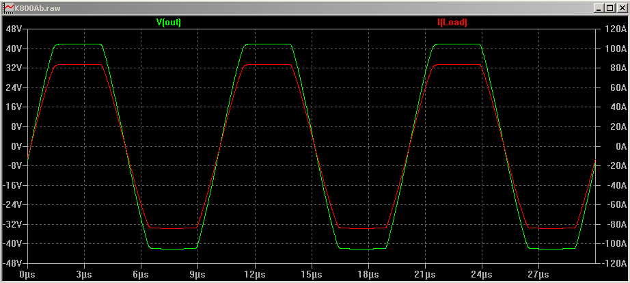Click the K800Ab.raw title bar text
630x283 pixels.
coord(38,8)
